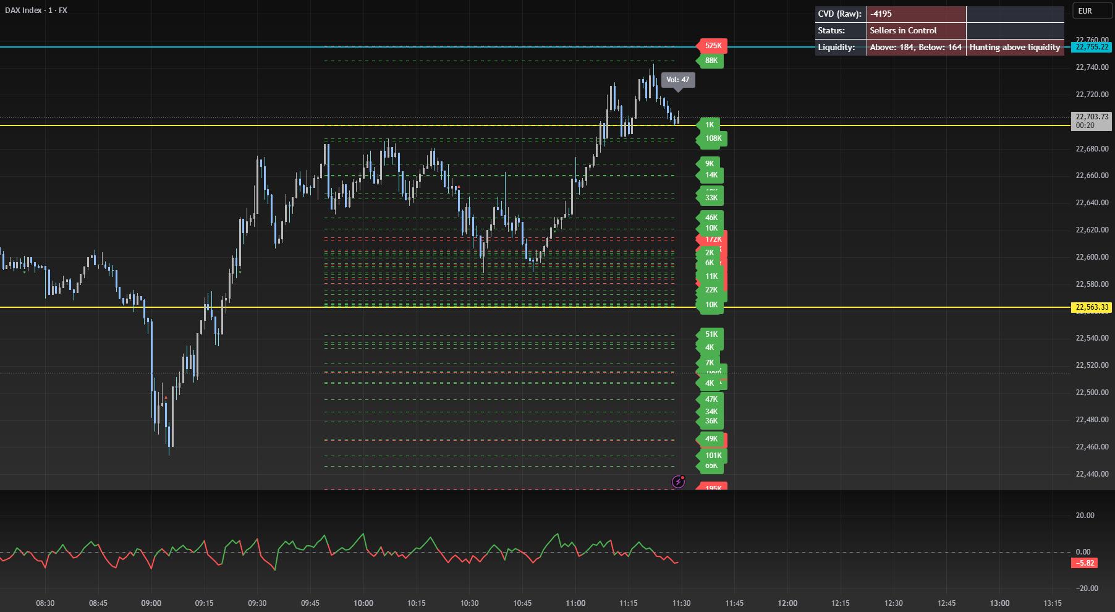Click the blue 22,755.22 price label

pyautogui.click(x=1092, y=47)
